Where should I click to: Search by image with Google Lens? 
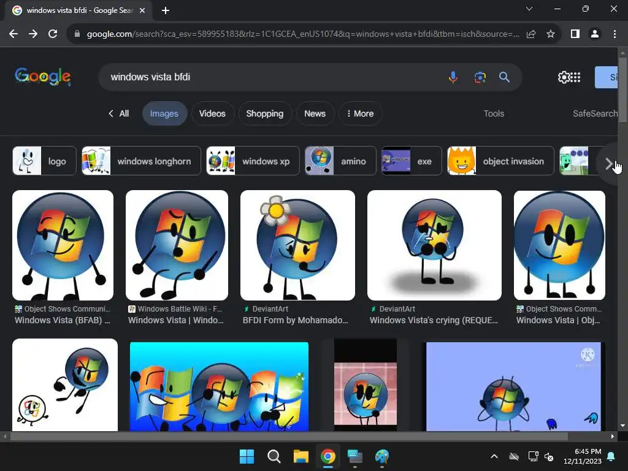tap(480, 77)
